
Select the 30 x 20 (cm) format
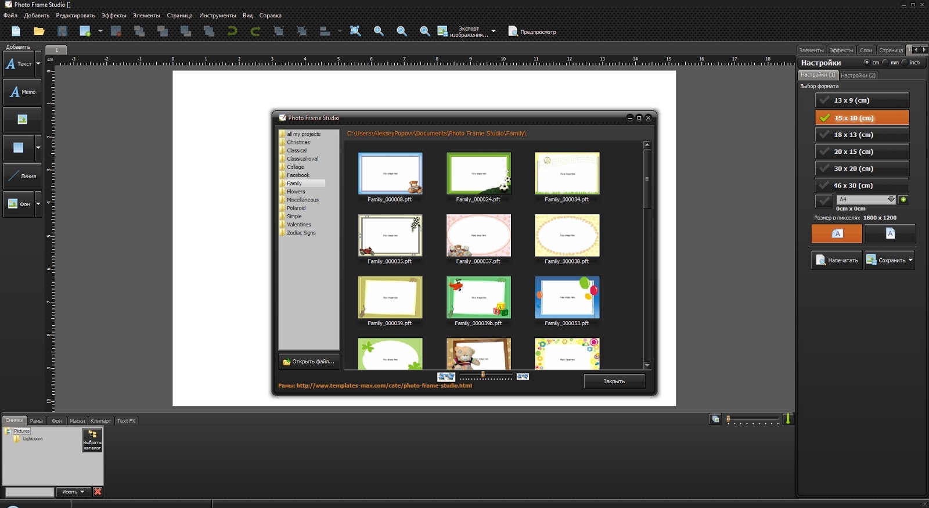(862, 168)
